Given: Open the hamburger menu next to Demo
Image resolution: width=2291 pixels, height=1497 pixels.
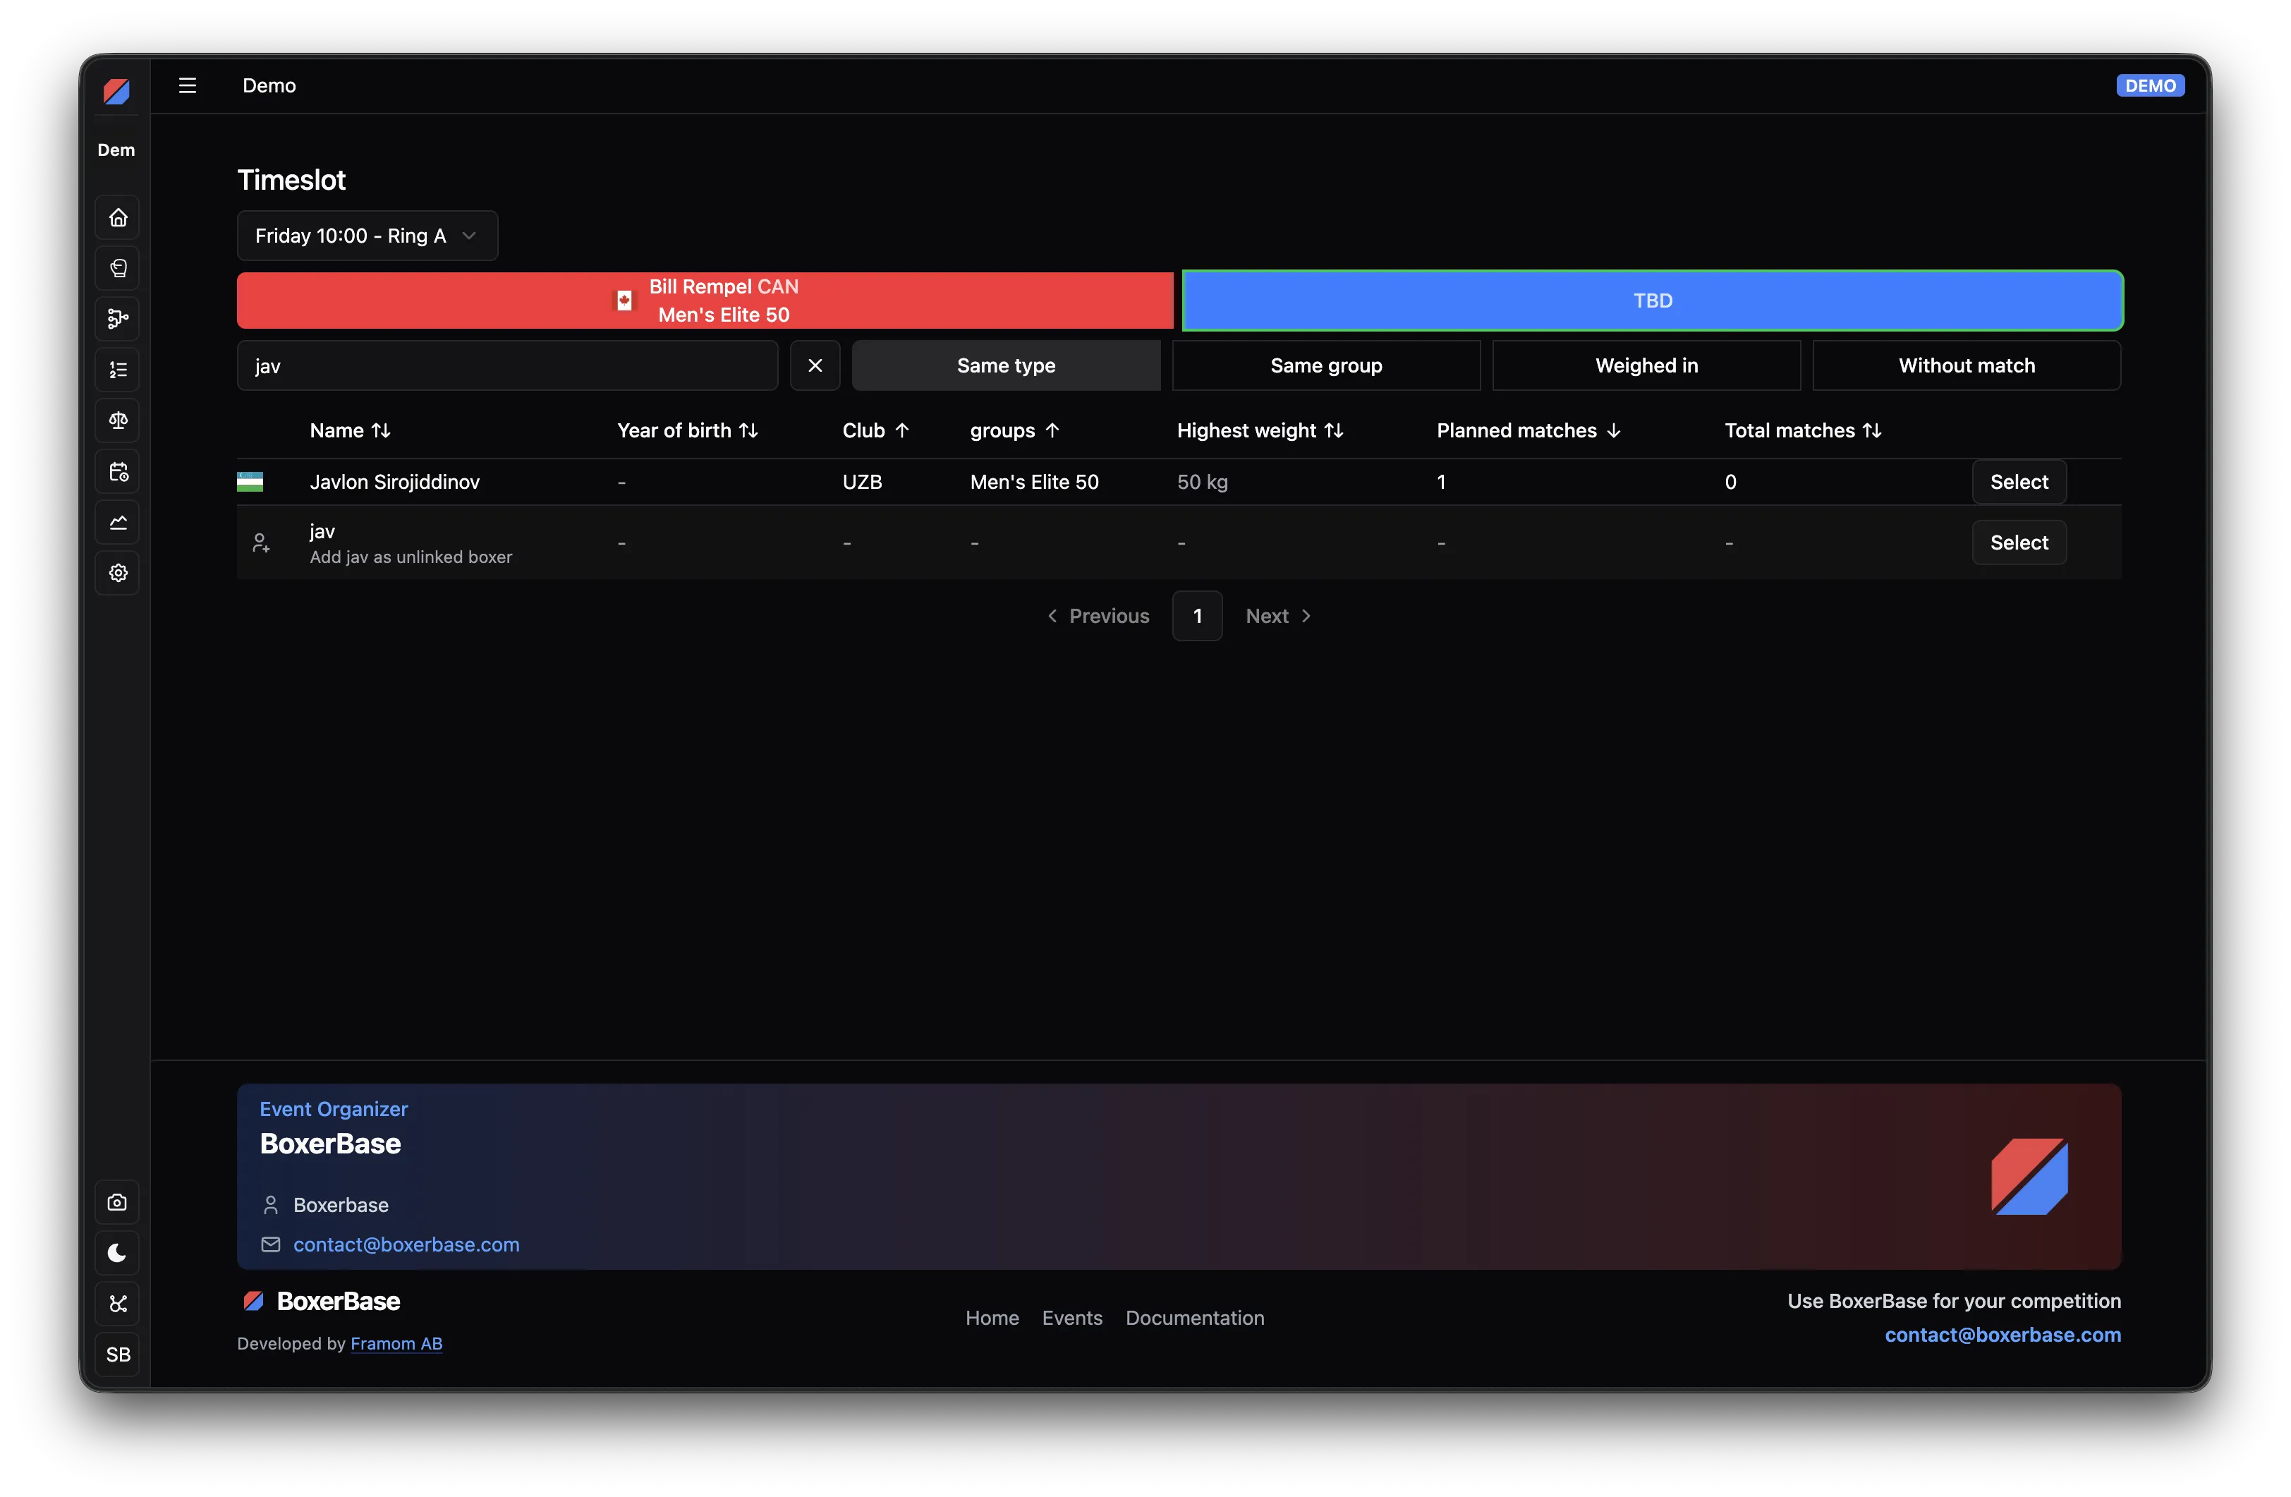Looking at the screenshot, I should tap(188, 85).
